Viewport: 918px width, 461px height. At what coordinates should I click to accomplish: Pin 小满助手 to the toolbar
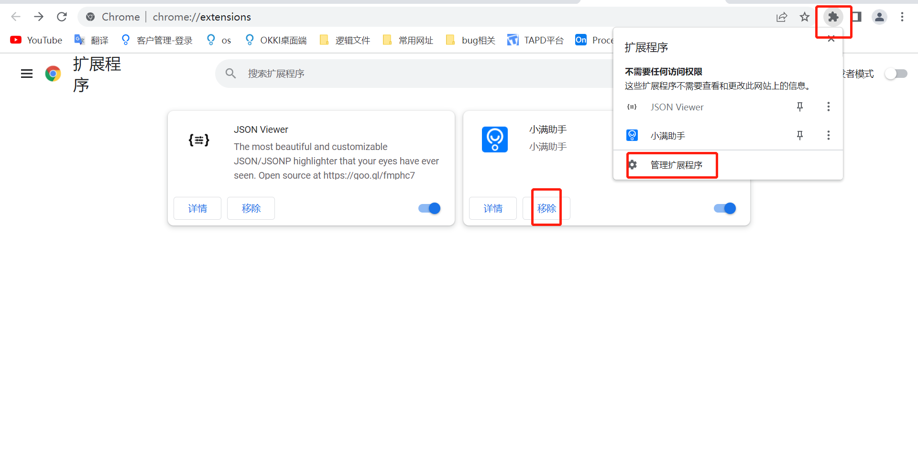pos(800,136)
